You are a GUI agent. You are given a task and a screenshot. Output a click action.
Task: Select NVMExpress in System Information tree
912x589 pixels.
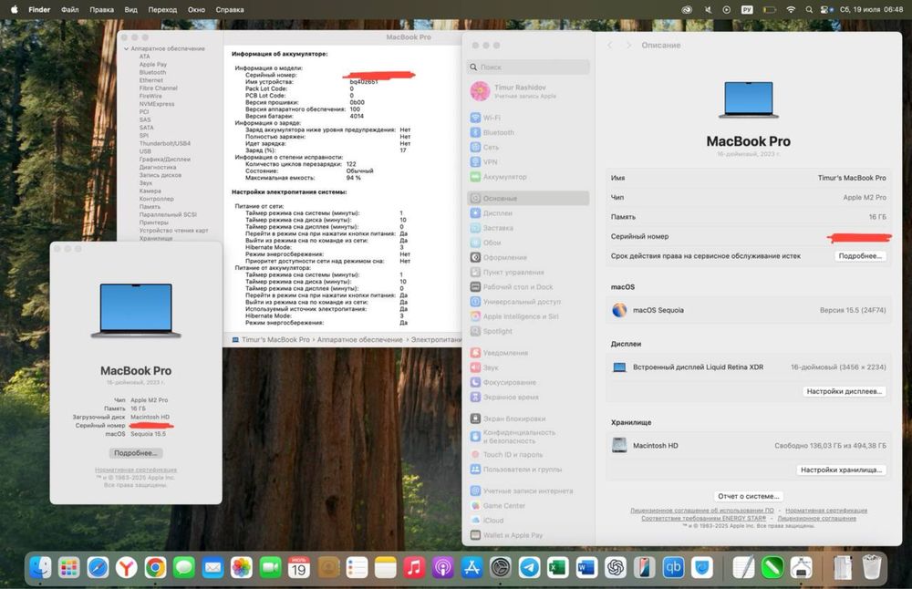click(x=157, y=104)
